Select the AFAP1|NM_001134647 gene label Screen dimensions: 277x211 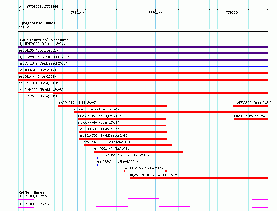(35, 204)
